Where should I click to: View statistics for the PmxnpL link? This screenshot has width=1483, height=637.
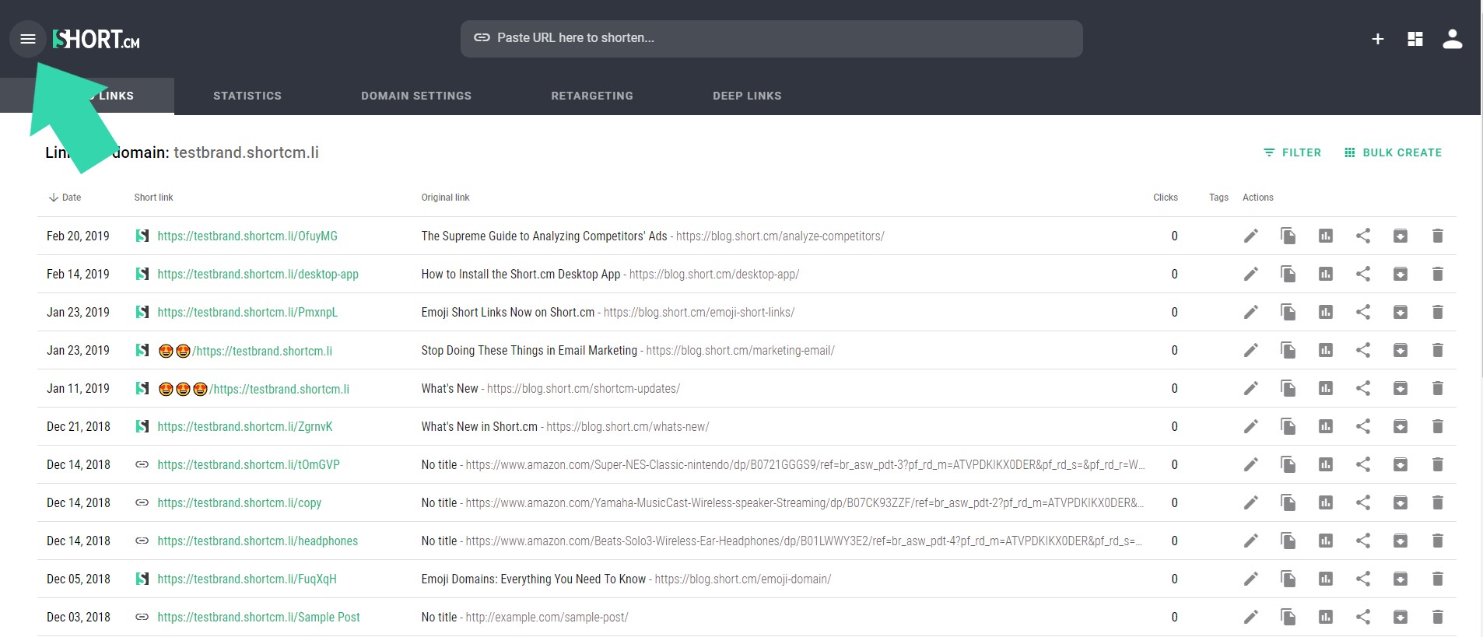pos(1325,312)
